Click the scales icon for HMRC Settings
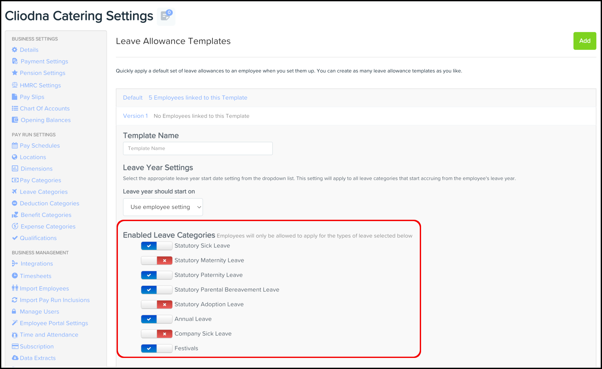The image size is (602, 369). pyautogui.click(x=15, y=85)
